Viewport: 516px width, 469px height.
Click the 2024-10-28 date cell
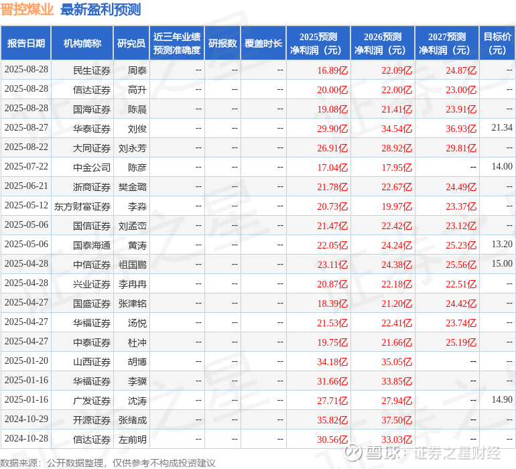(26, 438)
